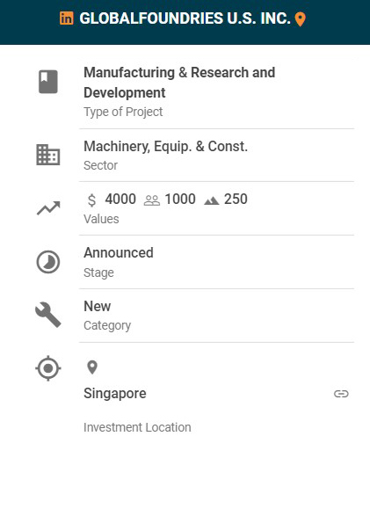
Task: Select the Manufacturing & Research and Development text
Action: [x=179, y=83]
